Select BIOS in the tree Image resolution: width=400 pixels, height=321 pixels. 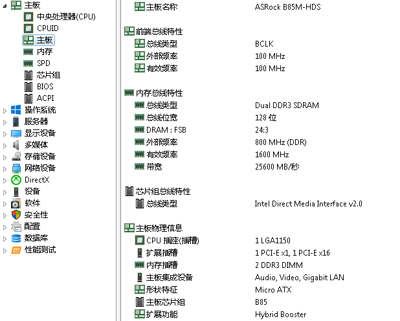point(45,87)
